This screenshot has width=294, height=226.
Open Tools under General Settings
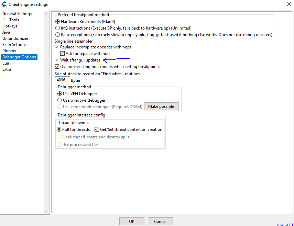14,20
